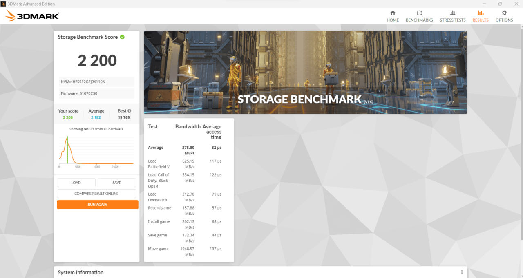Click the 3DMark app icon in title bar
This screenshot has width=523, height=278.
point(4,4)
